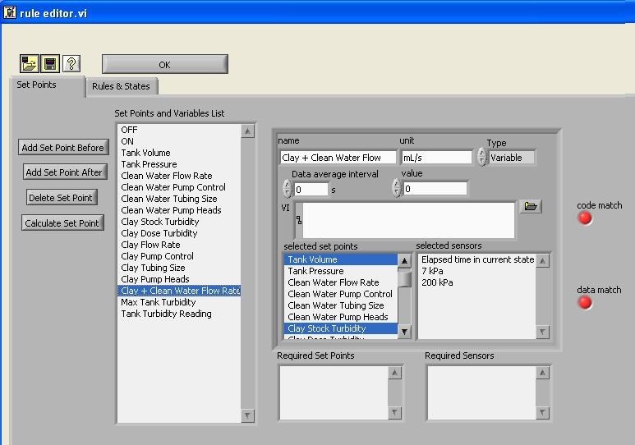Click down arrow of Required Sensors scrollbar
Image resolution: width=635 pixels, height=445 pixels.
[543, 413]
